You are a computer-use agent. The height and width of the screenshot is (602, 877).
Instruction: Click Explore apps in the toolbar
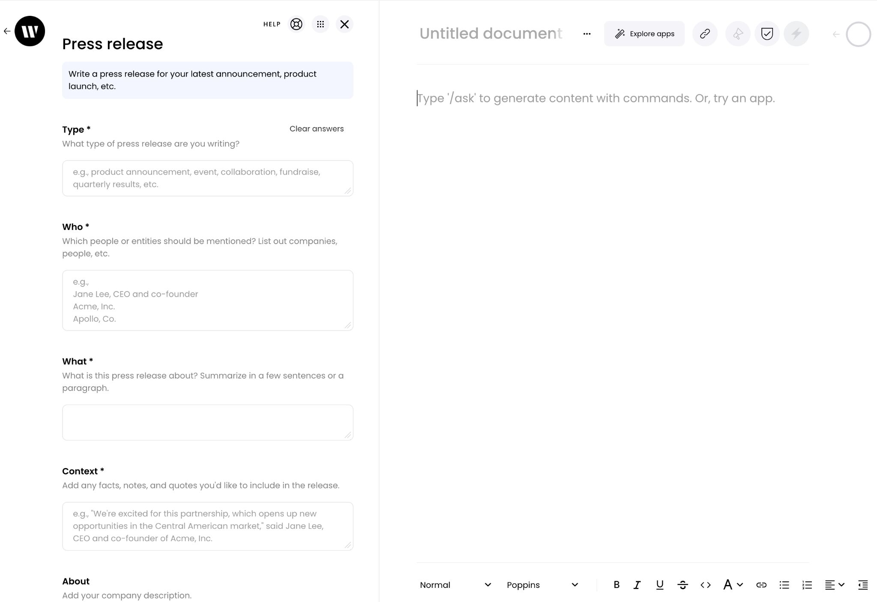coord(644,34)
